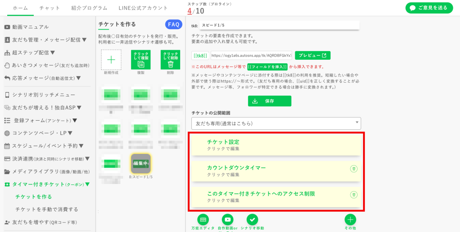Screen dimensions: 460x232
Task: Click [[フィールドを挿入]] green label
Action: pos(268,66)
